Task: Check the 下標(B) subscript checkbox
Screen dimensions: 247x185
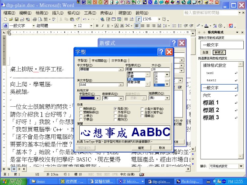Action: (x=81, y=119)
